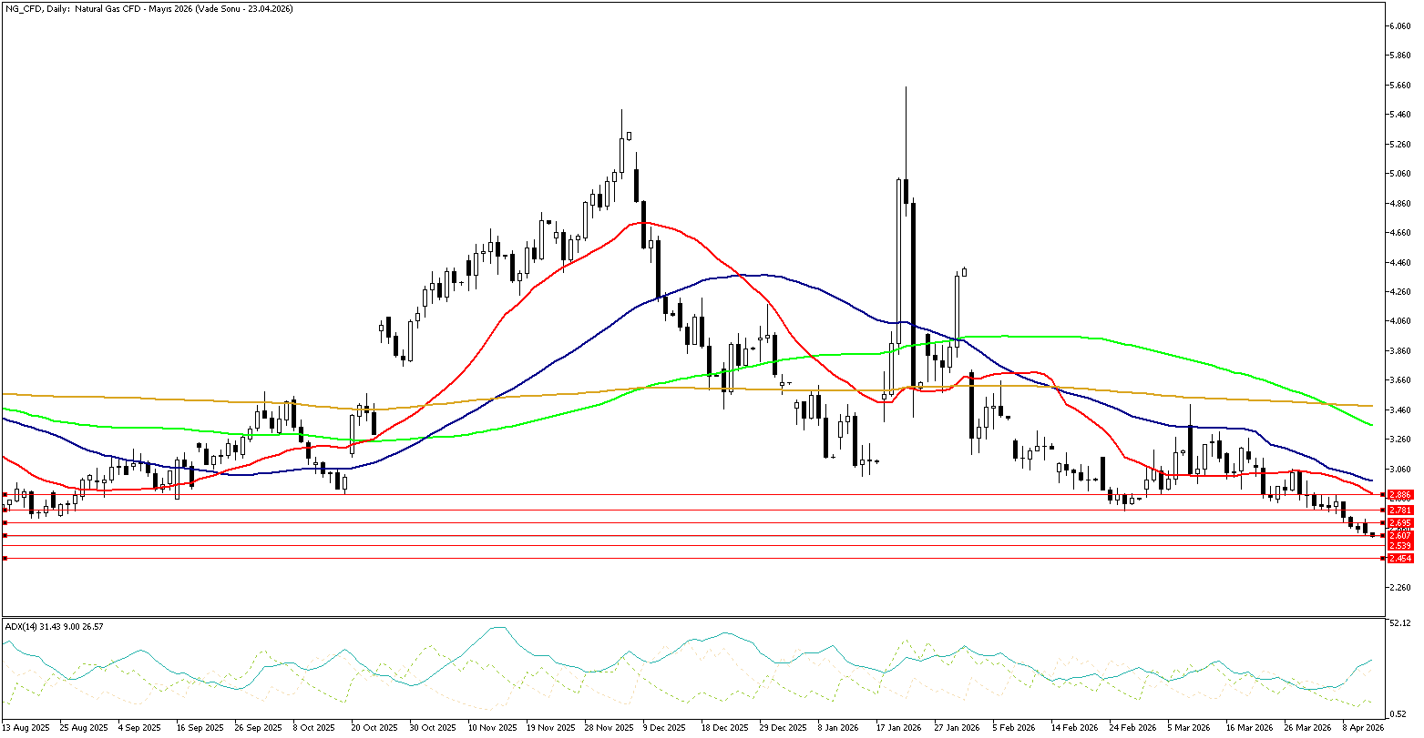Click the 16 Mar 2026 date label

tap(1247, 728)
